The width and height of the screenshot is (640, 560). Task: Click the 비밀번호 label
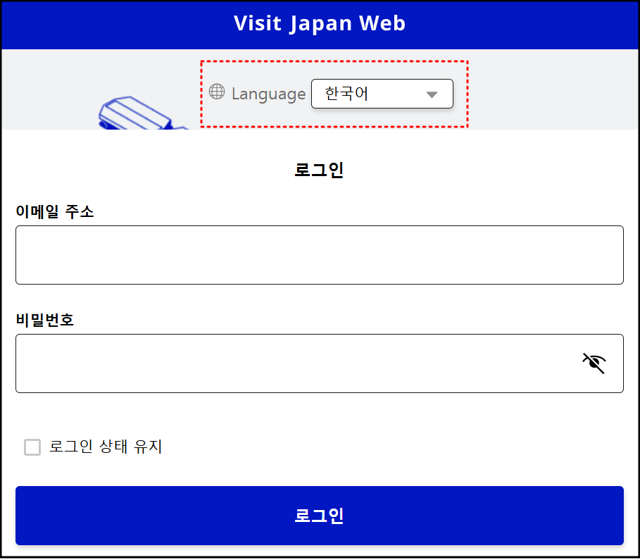coord(45,320)
